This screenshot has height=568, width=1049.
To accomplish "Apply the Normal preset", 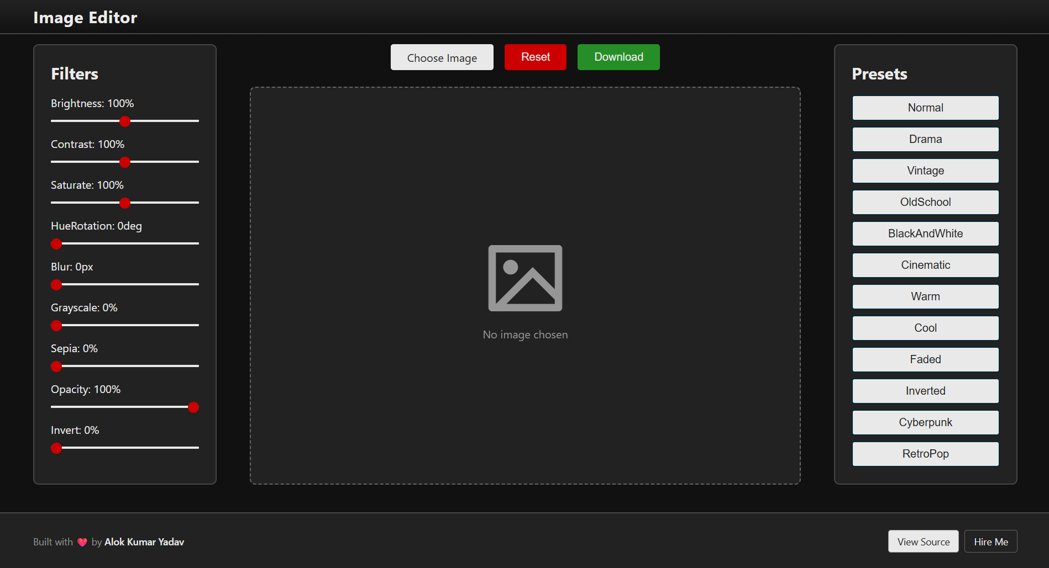I will 925,108.
